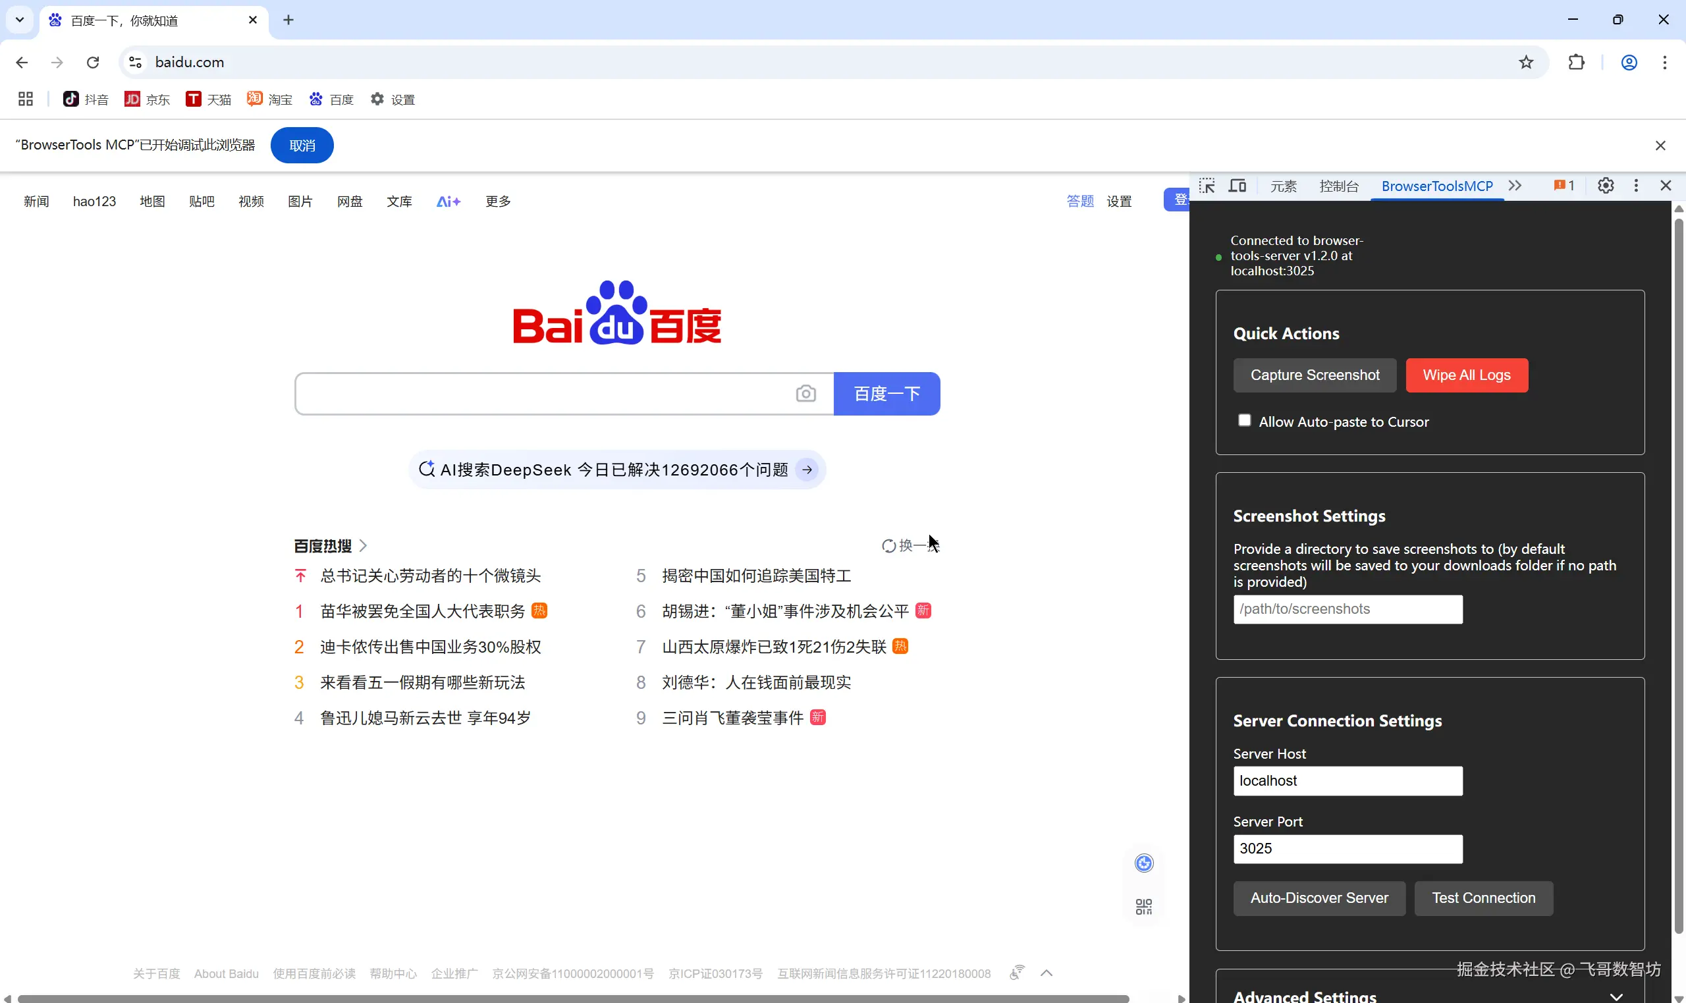Screen dimensions: 1686x1003
Task: Click Test Connection button
Action: coord(1483,898)
